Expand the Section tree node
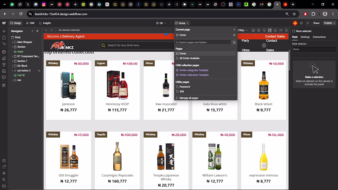The image size is (338, 190). (x=12, y=47)
